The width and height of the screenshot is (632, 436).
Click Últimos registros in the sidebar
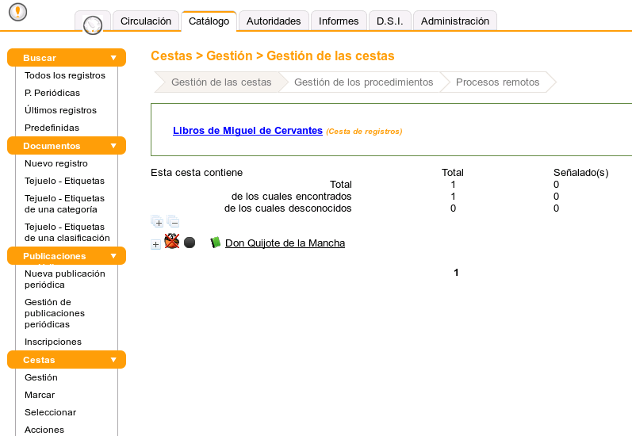point(60,110)
